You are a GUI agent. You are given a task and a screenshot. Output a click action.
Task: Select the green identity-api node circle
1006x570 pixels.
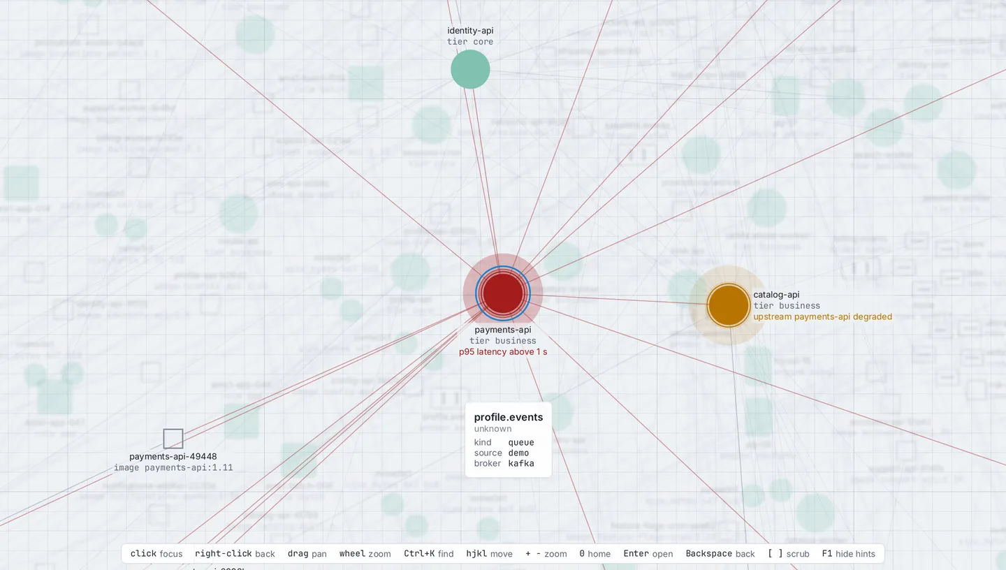(470, 69)
